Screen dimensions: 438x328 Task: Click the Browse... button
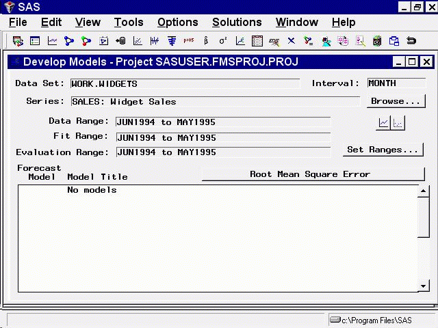(396, 101)
